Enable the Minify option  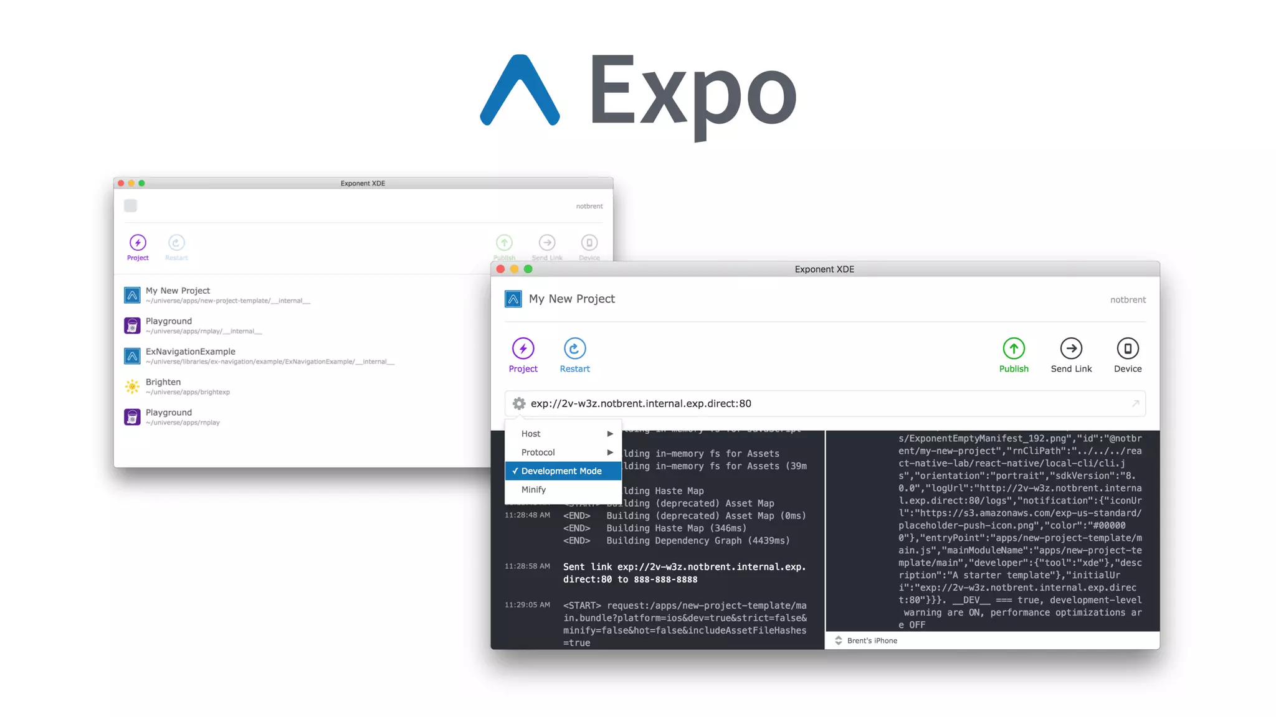pyautogui.click(x=534, y=490)
